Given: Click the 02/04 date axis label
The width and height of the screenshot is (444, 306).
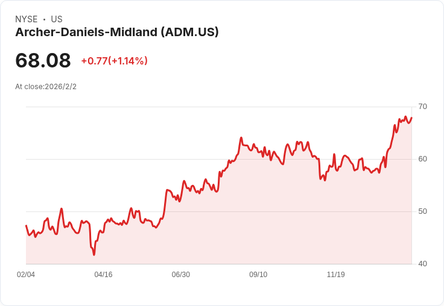Looking at the screenshot, I should point(26,275).
